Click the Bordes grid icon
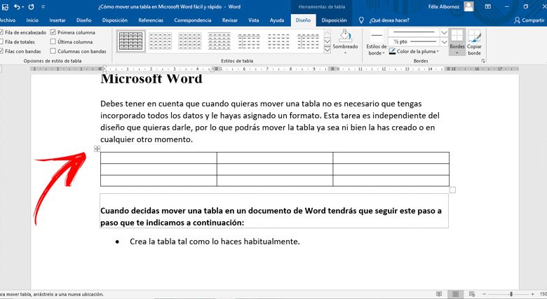Screen dimensions: 547x299 tap(457, 36)
